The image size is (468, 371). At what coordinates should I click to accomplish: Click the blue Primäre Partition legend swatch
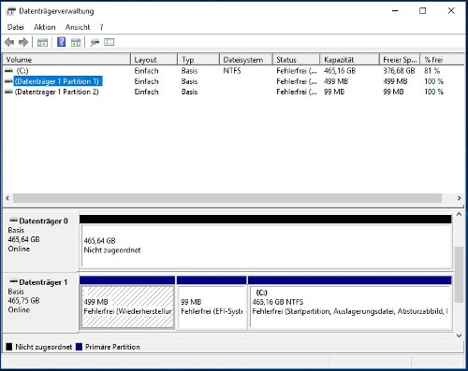(79, 347)
